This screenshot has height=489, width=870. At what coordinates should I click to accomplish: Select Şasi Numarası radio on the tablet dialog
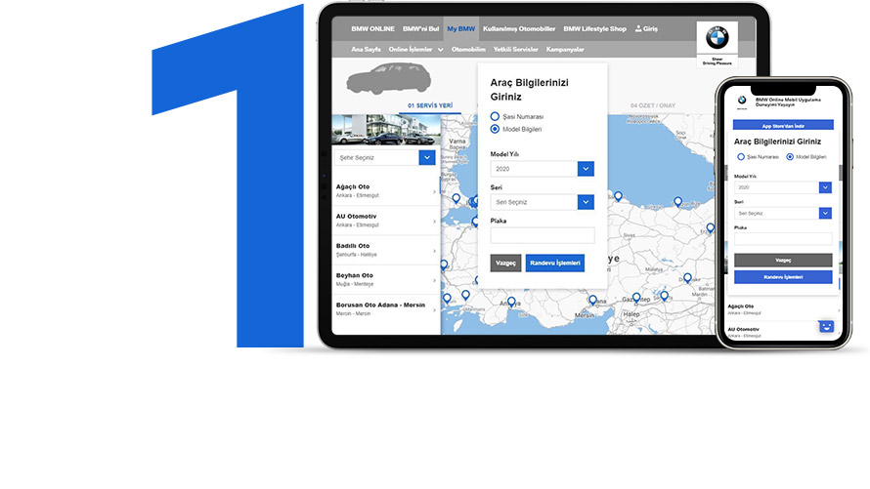(x=495, y=116)
